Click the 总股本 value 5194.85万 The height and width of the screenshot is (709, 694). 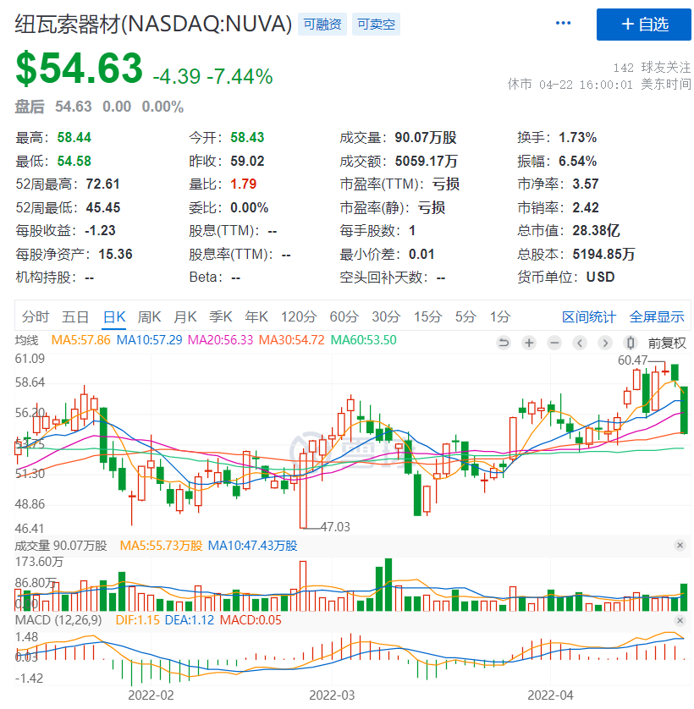tap(603, 254)
